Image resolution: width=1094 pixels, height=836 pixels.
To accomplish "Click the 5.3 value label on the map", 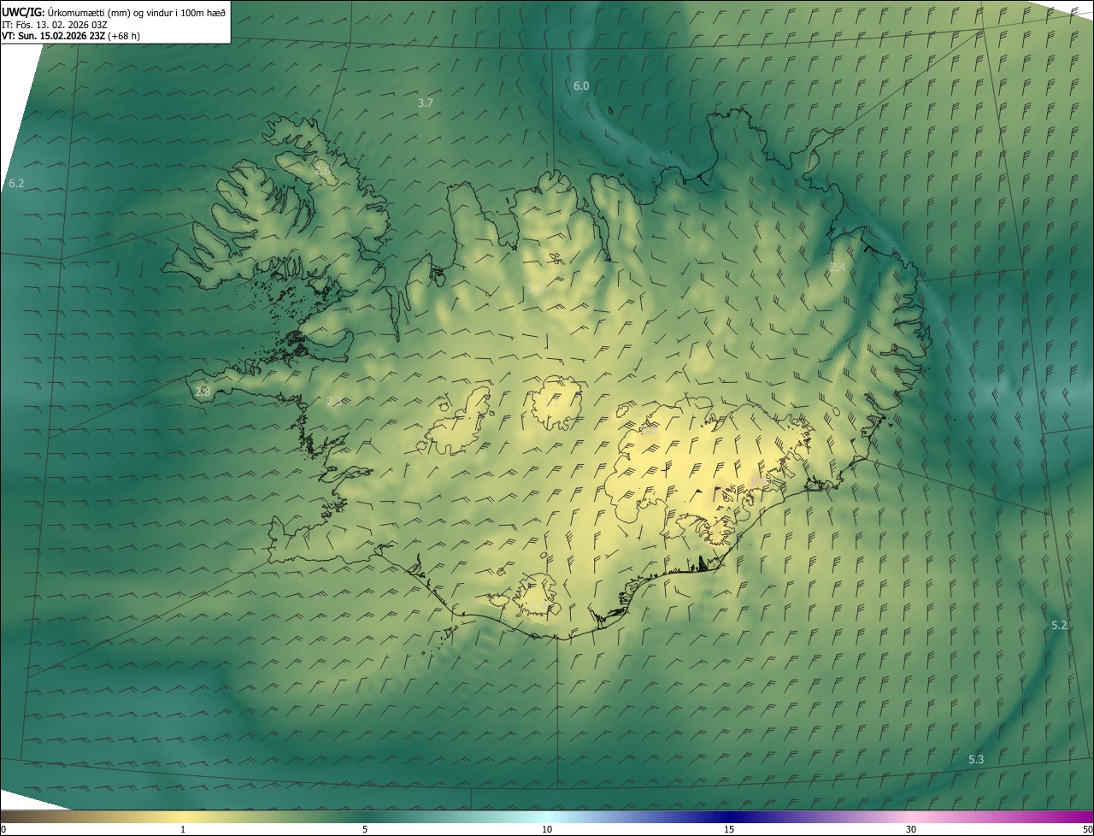I will pyautogui.click(x=976, y=759).
